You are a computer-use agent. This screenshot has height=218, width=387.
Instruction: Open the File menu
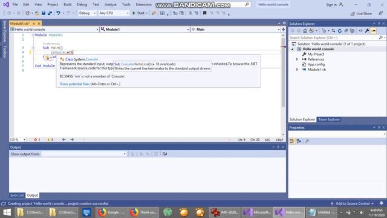click(15, 4)
